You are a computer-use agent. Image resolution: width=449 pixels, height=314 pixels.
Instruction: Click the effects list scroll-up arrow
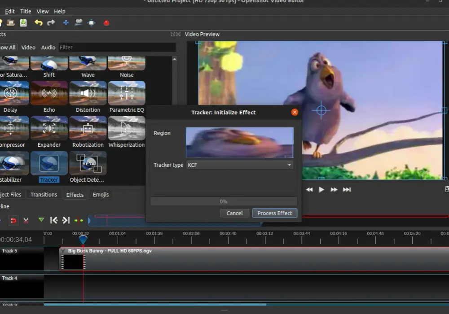point(175,59)
